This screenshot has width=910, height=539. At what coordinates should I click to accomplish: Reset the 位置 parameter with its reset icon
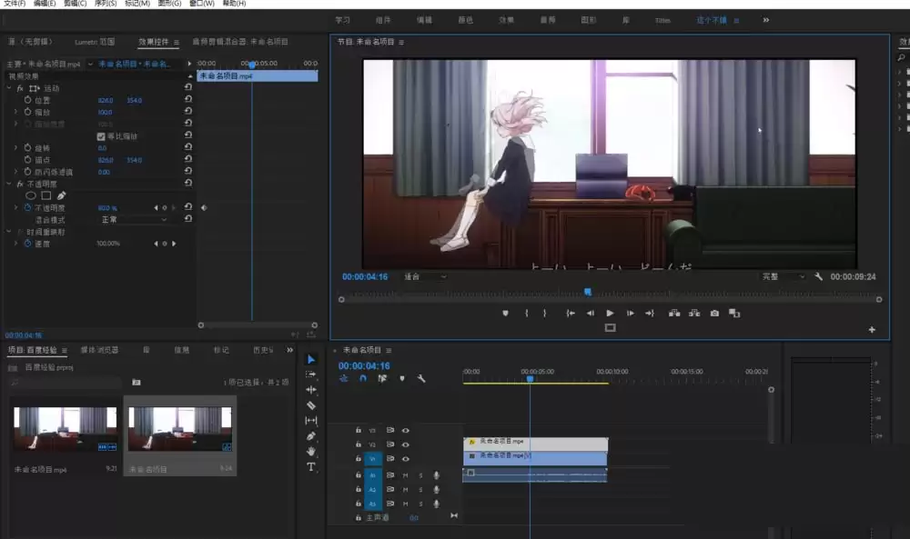pyautogui.click(x=188, y=99)
